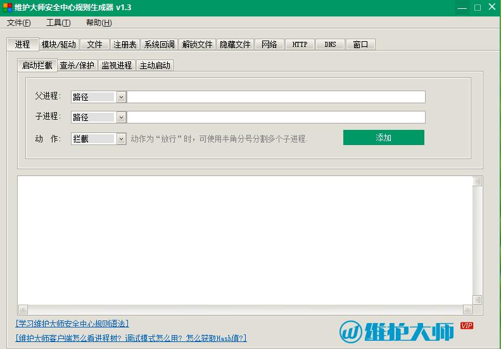501x349 pixels.
Task: Switch to the DNS tab
Action: (x=330, y=44)
